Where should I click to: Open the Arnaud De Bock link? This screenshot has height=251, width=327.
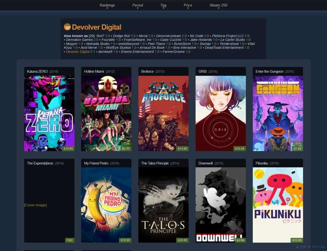[x=152, y=48]
